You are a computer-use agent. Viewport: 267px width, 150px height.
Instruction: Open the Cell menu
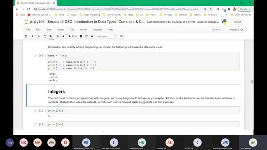tap(72, 30)
